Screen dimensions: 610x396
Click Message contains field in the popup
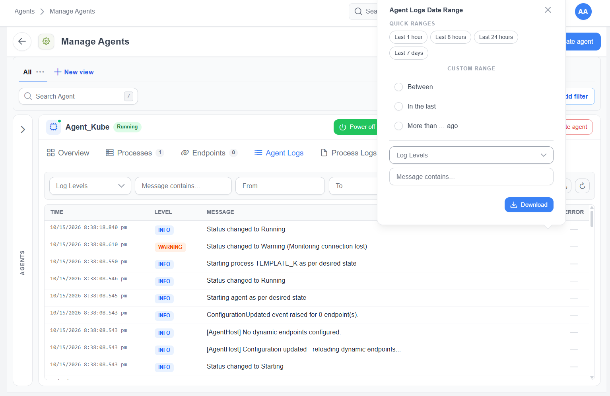pyautogui.click(x=471, y=177)
